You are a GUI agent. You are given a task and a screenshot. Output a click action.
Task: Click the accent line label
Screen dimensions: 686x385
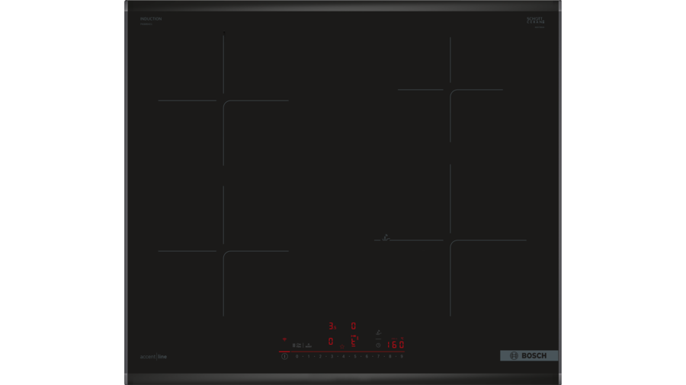[x=153, y=356]
